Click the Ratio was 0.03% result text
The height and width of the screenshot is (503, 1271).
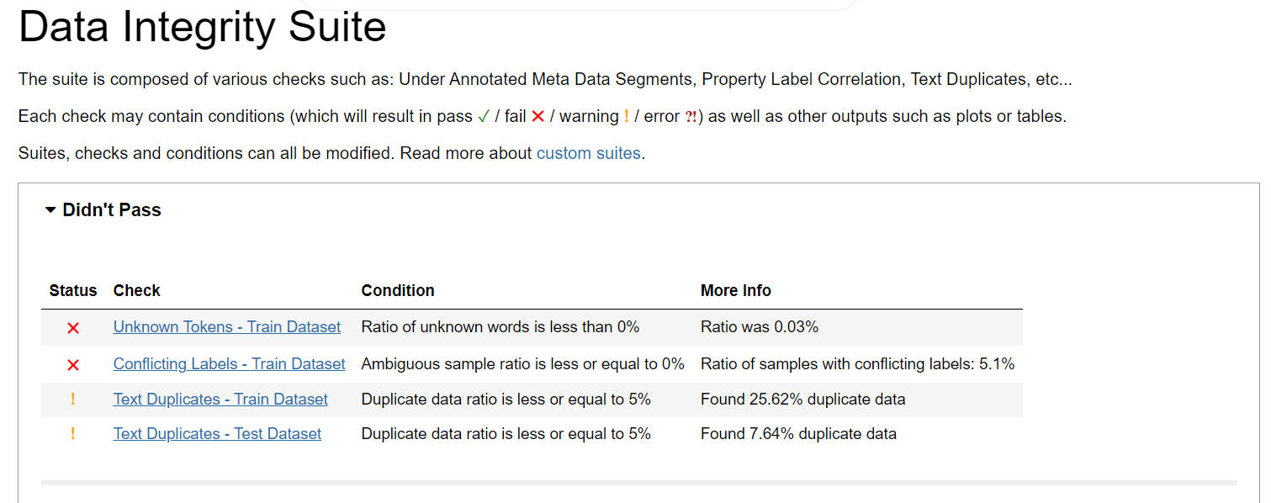pos(760,326)
